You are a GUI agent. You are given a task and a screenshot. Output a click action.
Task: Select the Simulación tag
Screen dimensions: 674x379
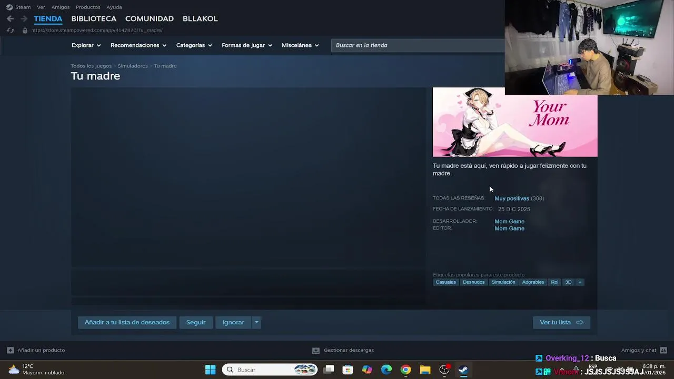pyautogui.click(x=503, y=282)
